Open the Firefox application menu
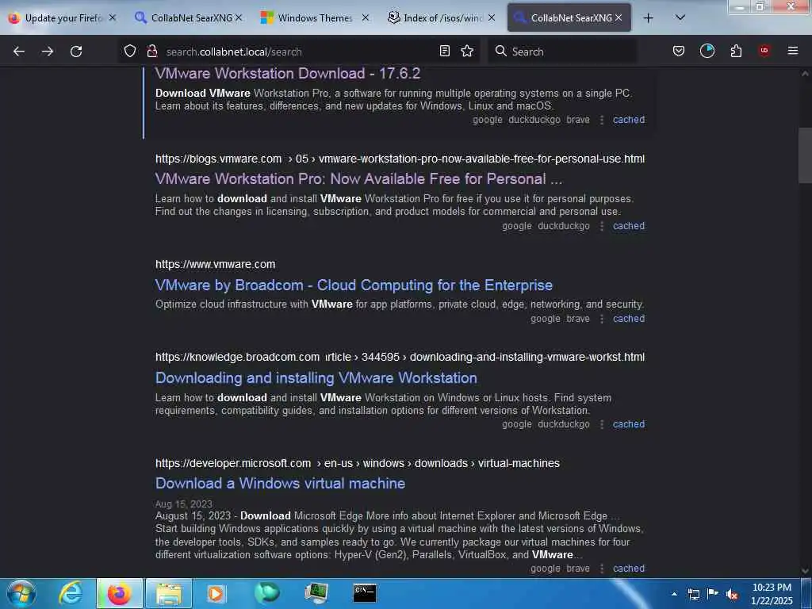This screenshot has height=609, width=812. 792,51
